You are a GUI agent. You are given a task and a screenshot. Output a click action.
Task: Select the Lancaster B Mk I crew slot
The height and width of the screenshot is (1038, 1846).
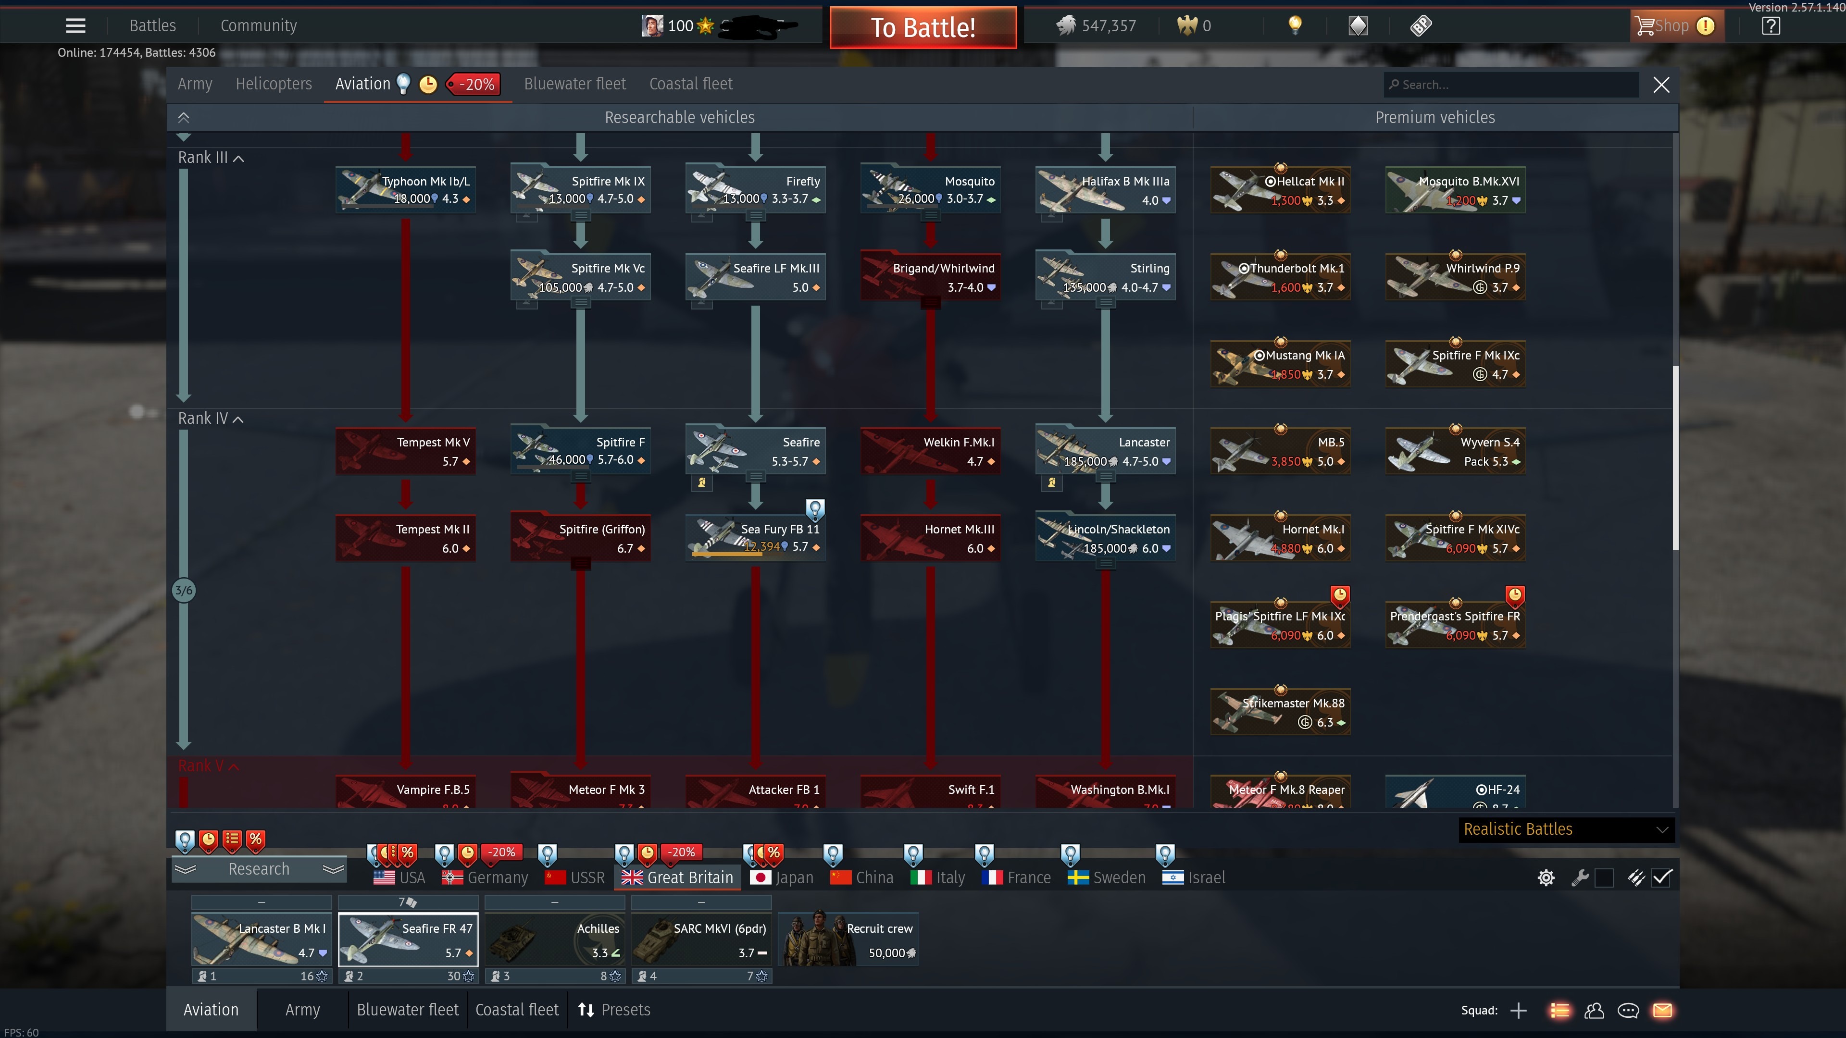[262, 940]
